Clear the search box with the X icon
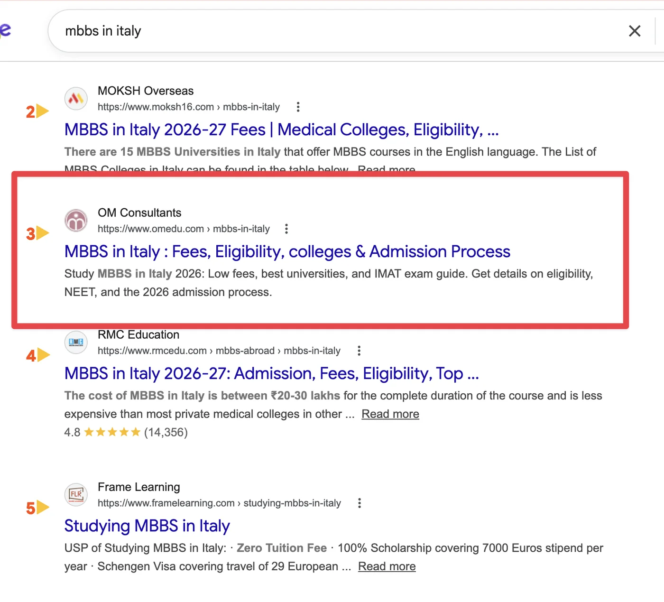The image size is (664, 602). pos(635,31)
